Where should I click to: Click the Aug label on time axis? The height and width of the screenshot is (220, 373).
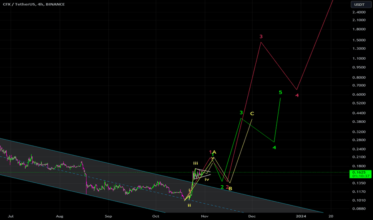pos(60,216)
